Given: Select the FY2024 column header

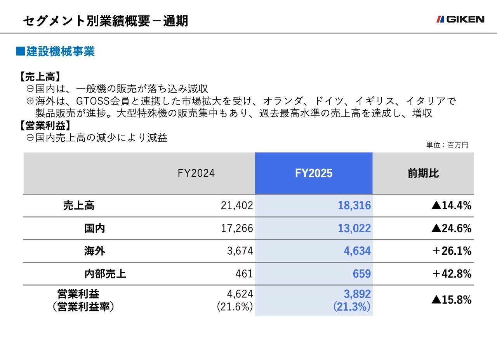Looking at the screenshot, I should click(196, 173).
